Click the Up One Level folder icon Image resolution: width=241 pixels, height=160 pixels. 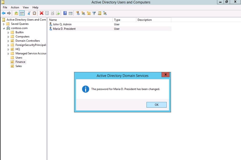point(16,13)
